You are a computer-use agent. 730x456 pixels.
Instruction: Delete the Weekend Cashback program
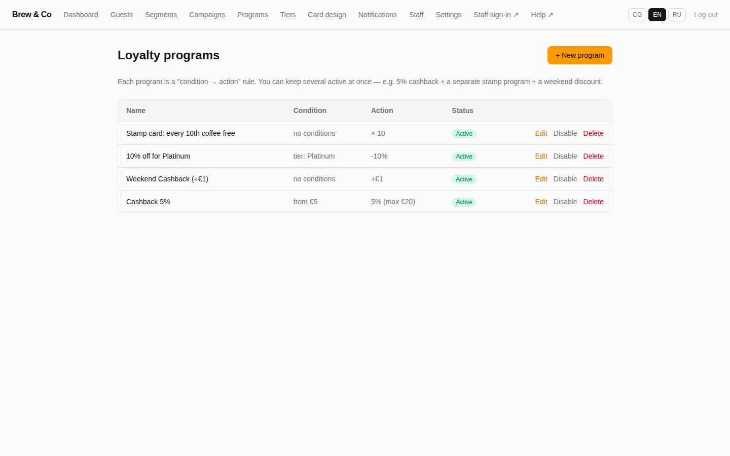tap(593, 179)
